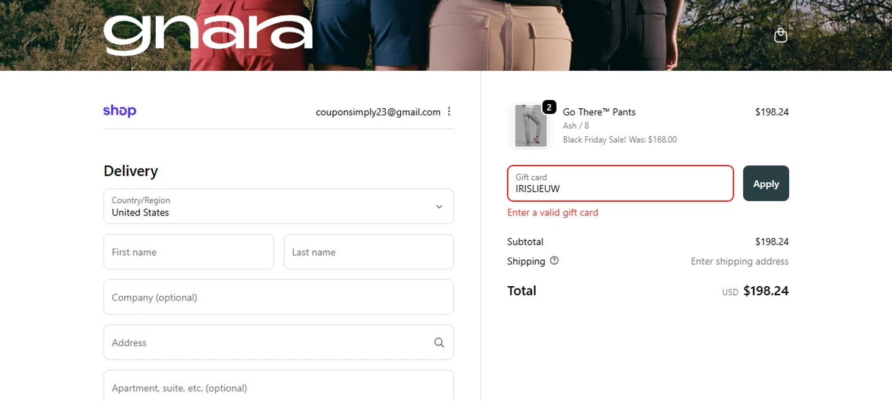Click the Go There Pants thumbnail

[x=530, y=126]
